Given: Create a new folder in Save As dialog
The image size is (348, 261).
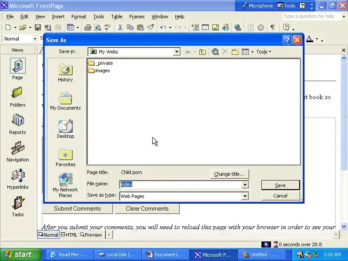Looking at the screenshot, I should 235,52.
